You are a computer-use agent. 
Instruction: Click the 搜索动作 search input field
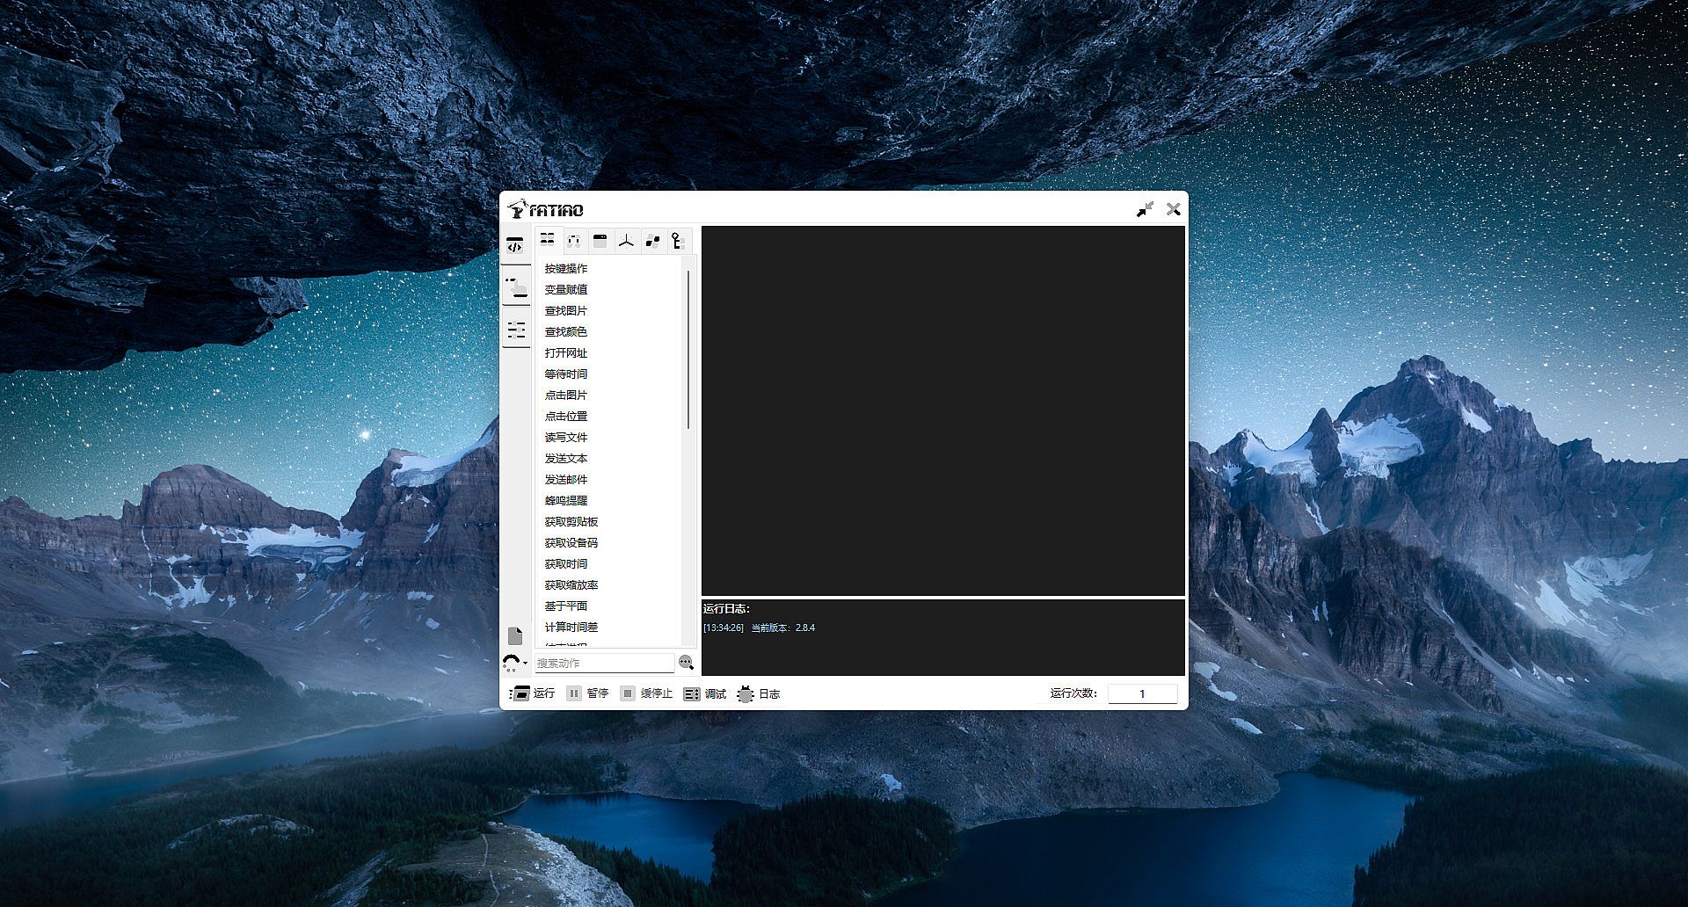tap(604, 663)
